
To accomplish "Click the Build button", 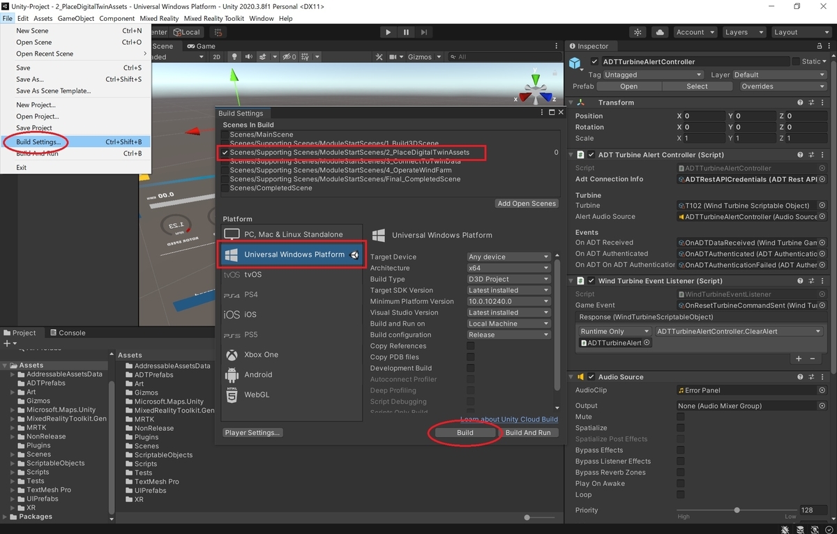I will coord(465,432).
